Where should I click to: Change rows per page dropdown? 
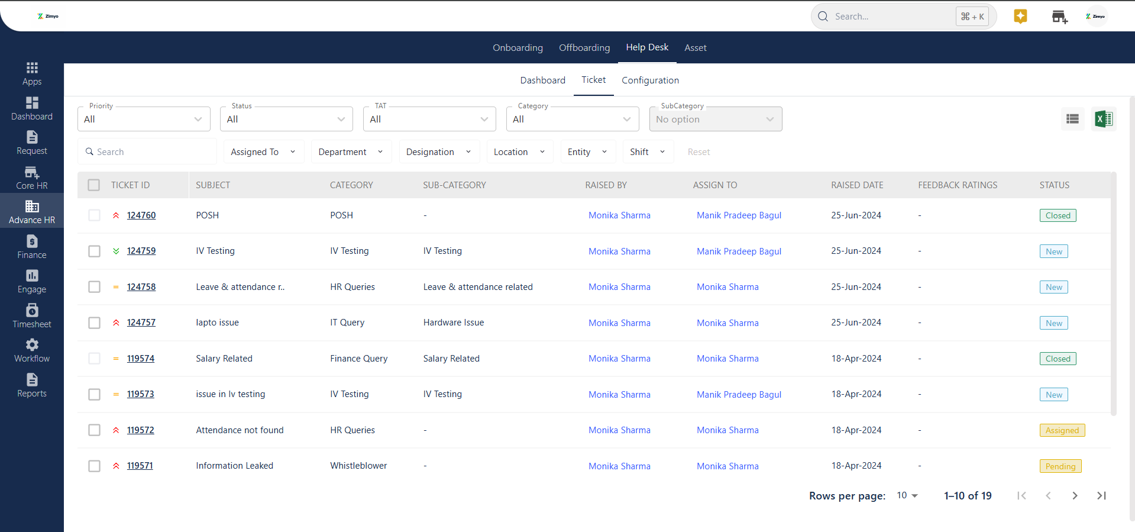click(907, 496)
